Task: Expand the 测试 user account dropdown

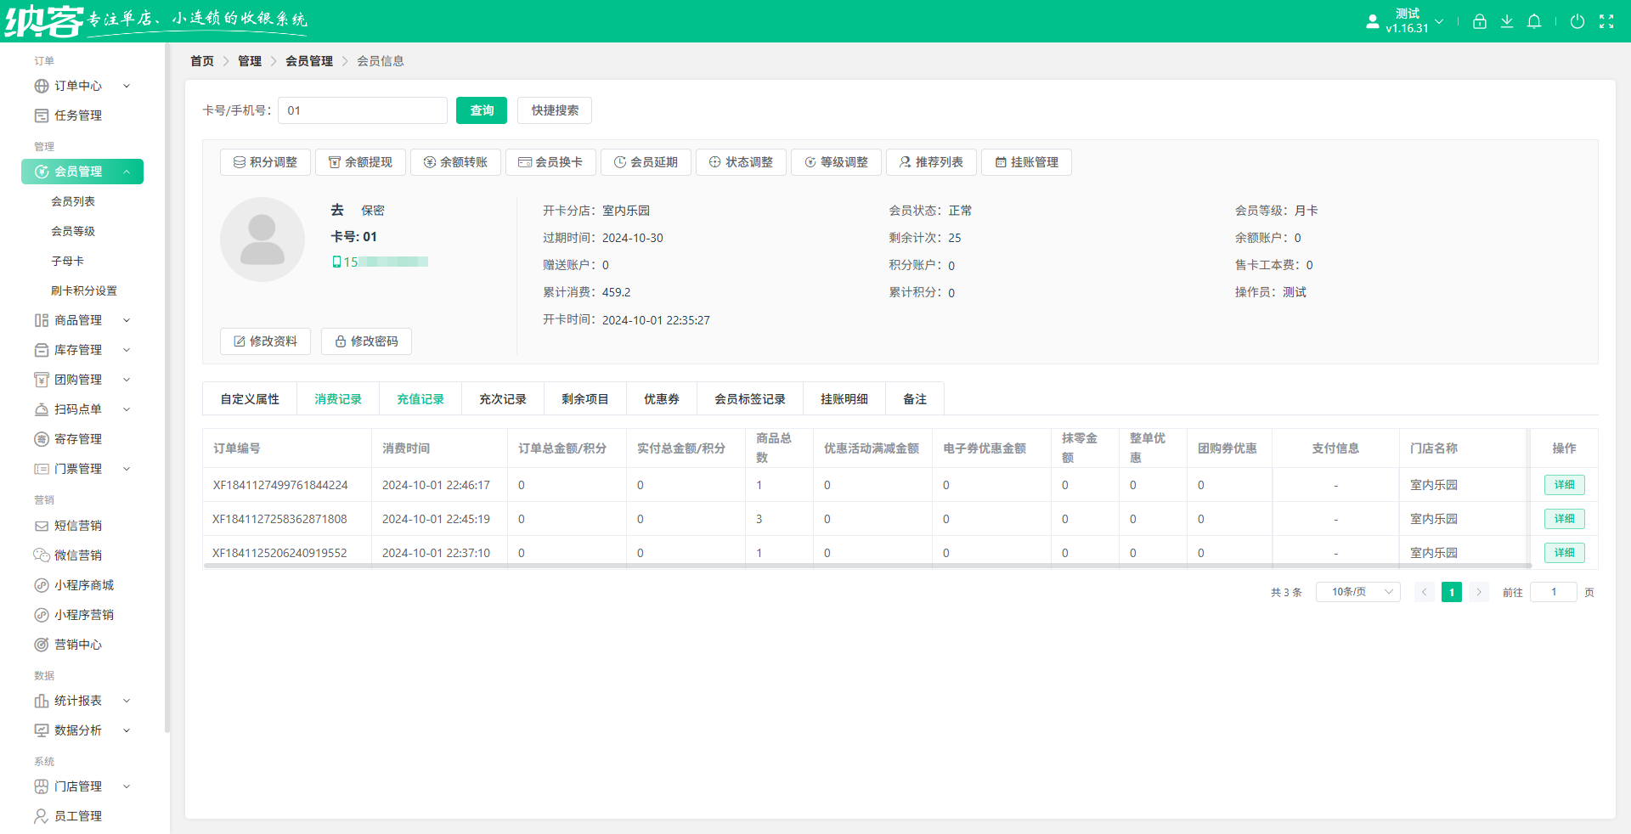Action: pyautogui.click(x=1439, y=21)
